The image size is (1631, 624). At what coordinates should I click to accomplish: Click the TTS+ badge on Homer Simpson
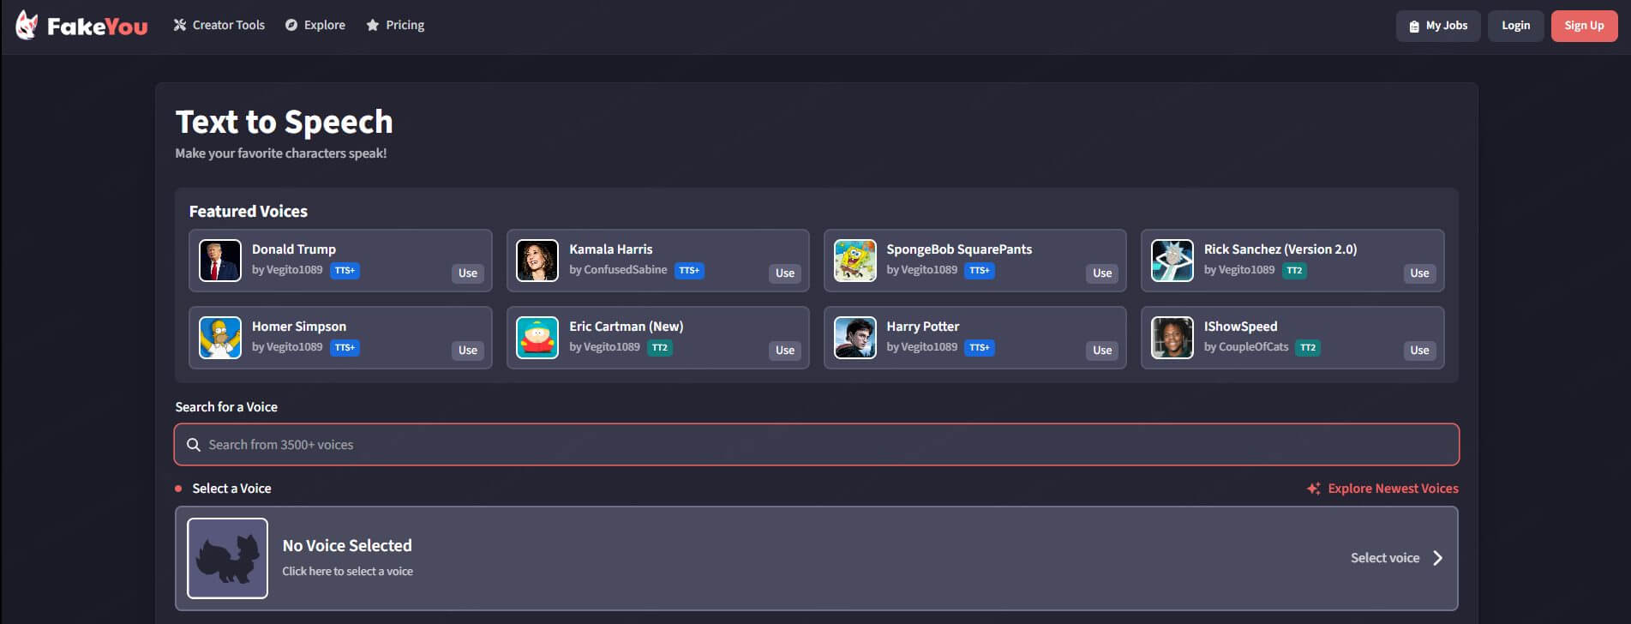345,347
